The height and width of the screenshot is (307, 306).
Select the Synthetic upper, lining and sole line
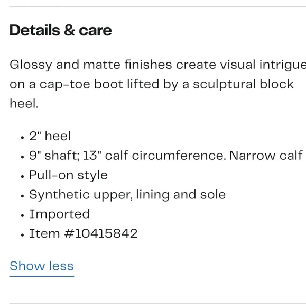(127, 195)
